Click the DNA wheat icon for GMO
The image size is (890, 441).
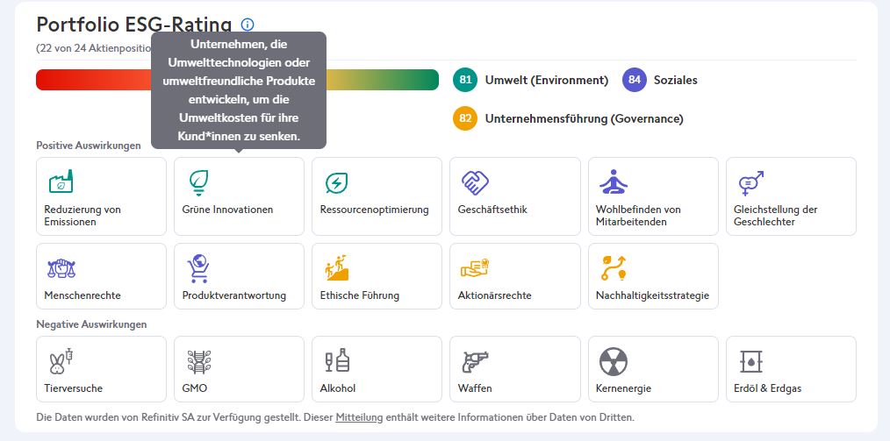click(199, 361)
